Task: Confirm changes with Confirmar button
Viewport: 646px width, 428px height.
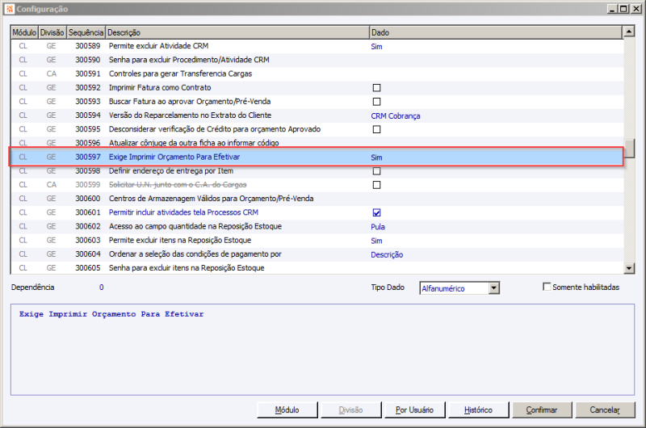Action: (542, 410)
